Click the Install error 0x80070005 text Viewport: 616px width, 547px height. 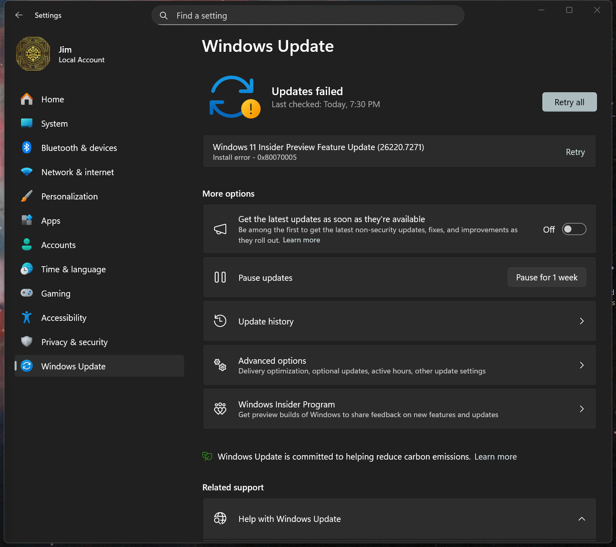255,157
